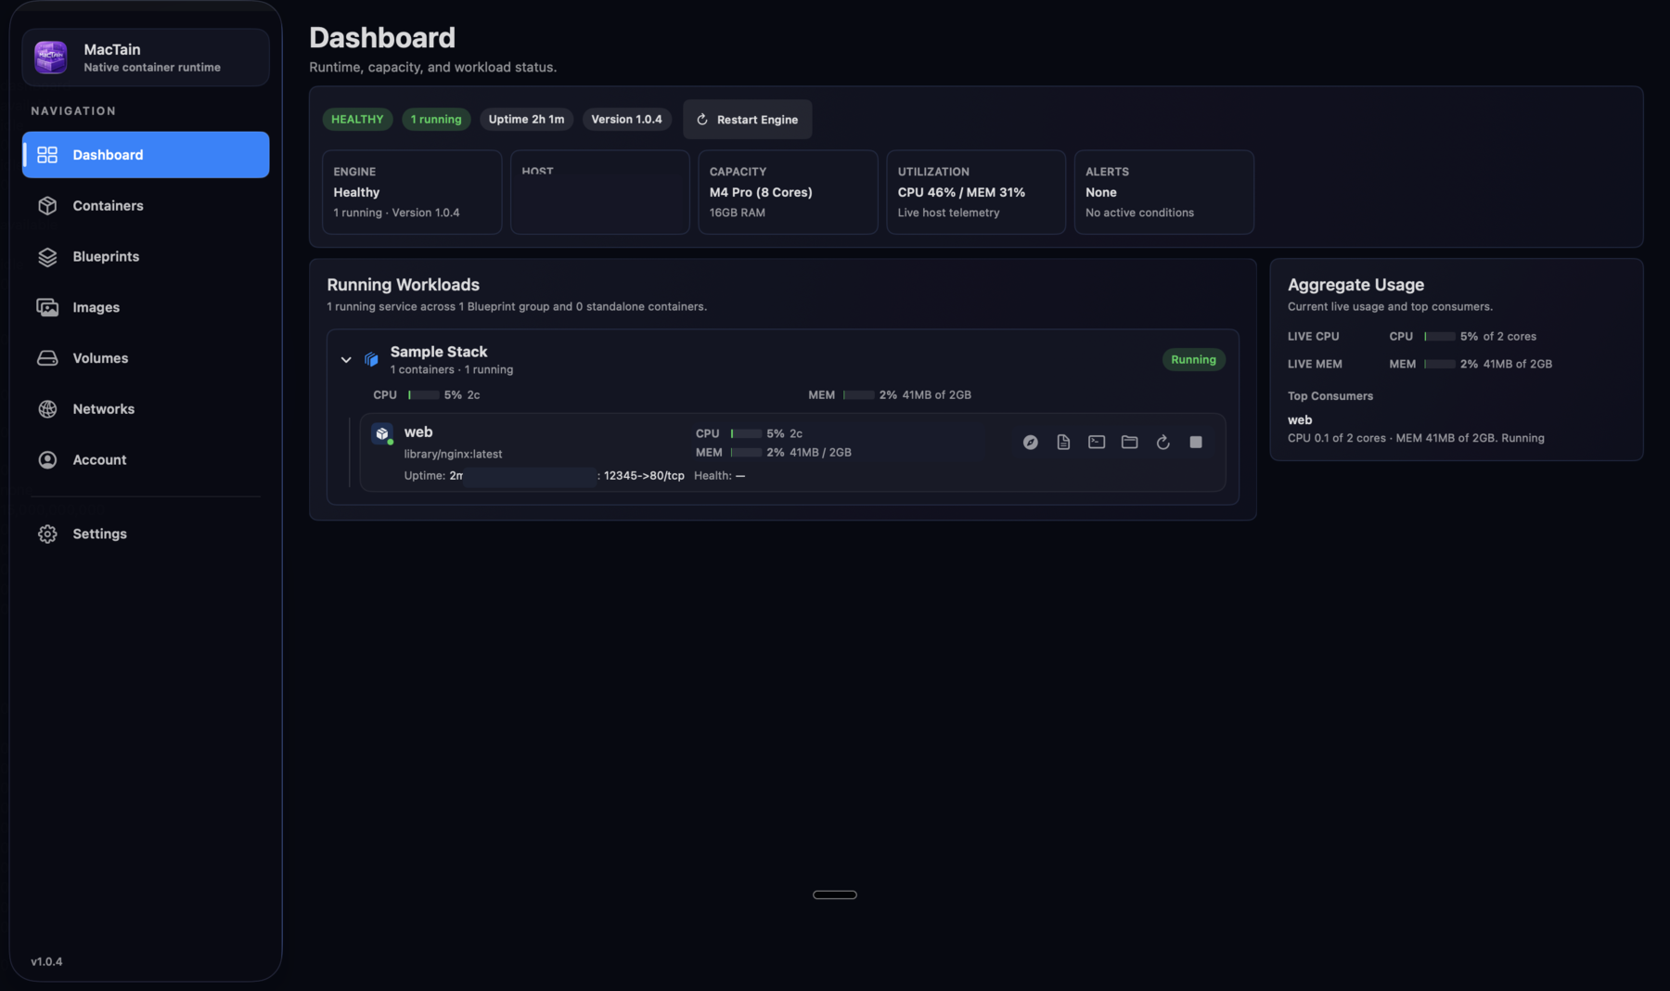
Task: Open the Containers section
Action: [146, 206]
